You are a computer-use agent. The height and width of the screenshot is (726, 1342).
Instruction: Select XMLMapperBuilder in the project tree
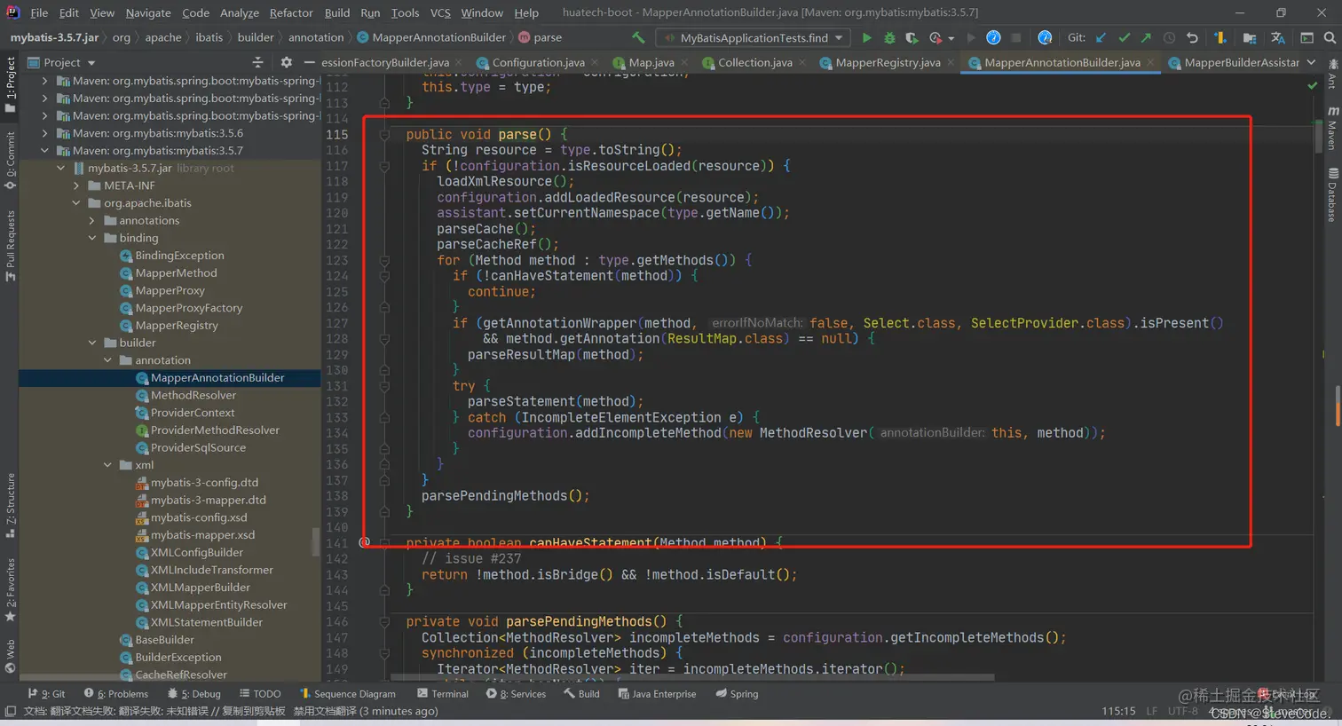click(200, 588)
